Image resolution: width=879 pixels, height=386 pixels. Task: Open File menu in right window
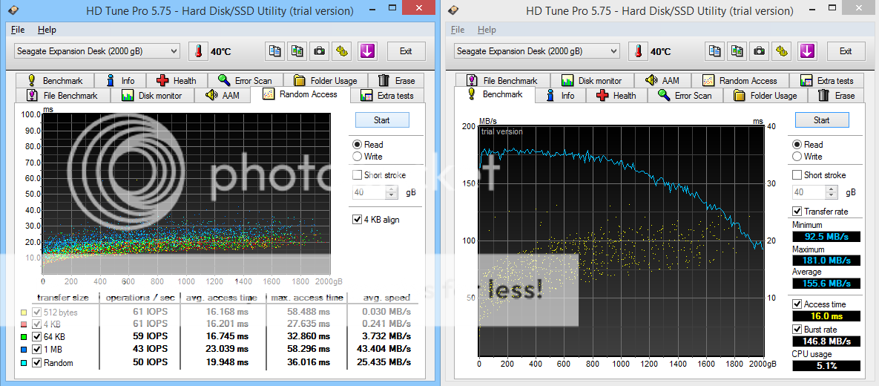click(458, 30)
